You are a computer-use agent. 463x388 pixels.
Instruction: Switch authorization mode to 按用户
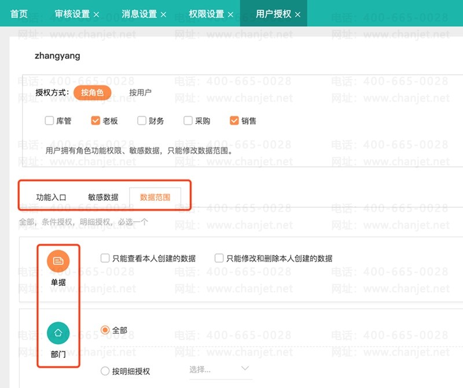pyautogui.click(x=140, y=92)
